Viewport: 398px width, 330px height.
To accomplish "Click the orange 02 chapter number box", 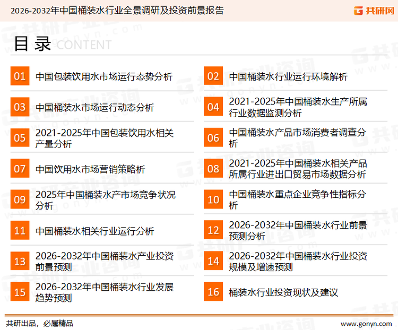I will [x=213, y=76].
